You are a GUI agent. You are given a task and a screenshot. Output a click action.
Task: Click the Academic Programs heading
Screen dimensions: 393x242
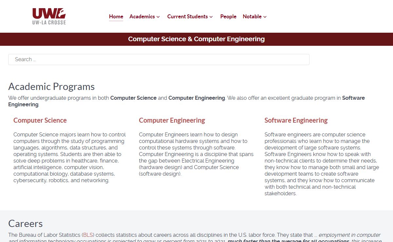point(51,87)
